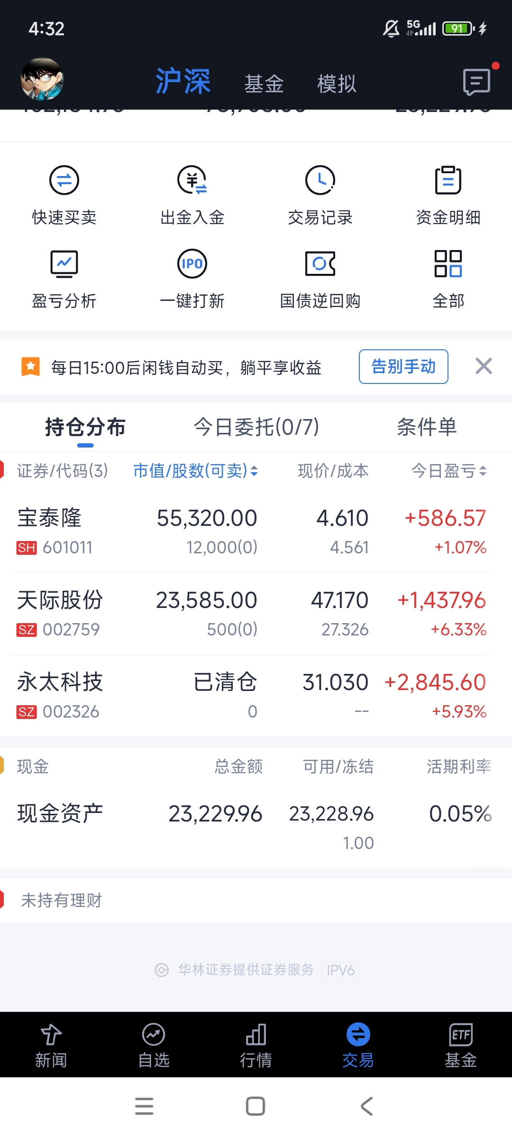This screenshot has width=512, height=1139.
Task: Select the funds (基金) top tab
Action: pos(264,84)
